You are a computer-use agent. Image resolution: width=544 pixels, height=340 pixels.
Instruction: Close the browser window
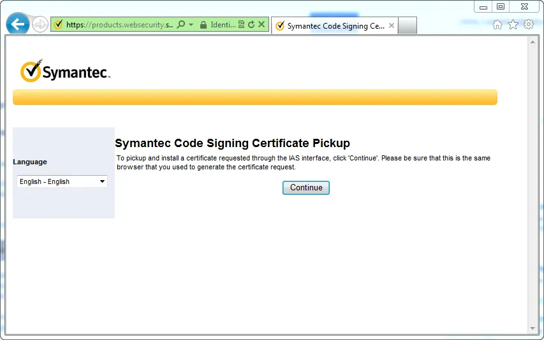[x=524, y=6]
